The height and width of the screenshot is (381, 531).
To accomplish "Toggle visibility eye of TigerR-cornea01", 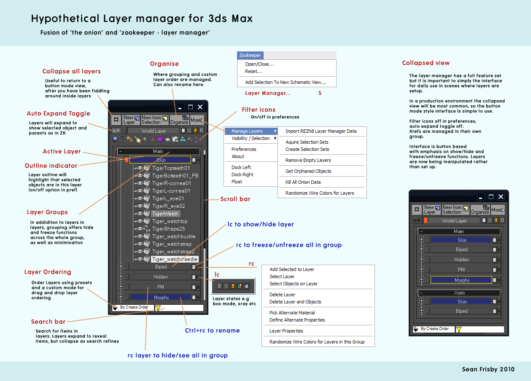I will point(140,183).
